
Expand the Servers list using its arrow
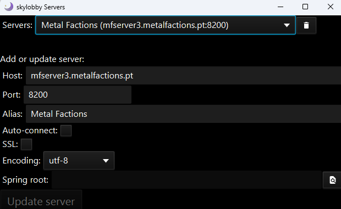click(287, 25)
